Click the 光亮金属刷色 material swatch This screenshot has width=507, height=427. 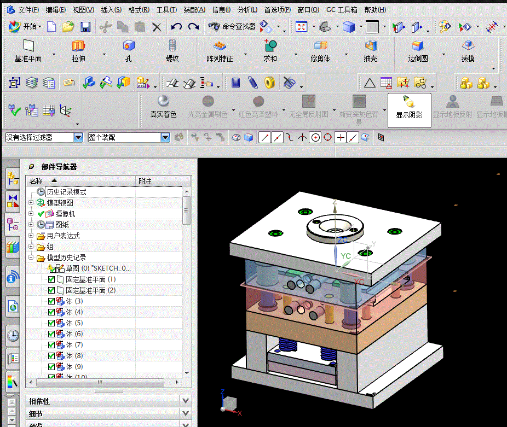pos(208,107)
